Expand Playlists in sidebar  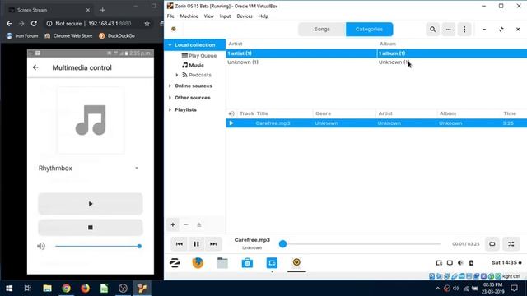tap(170, 109)
